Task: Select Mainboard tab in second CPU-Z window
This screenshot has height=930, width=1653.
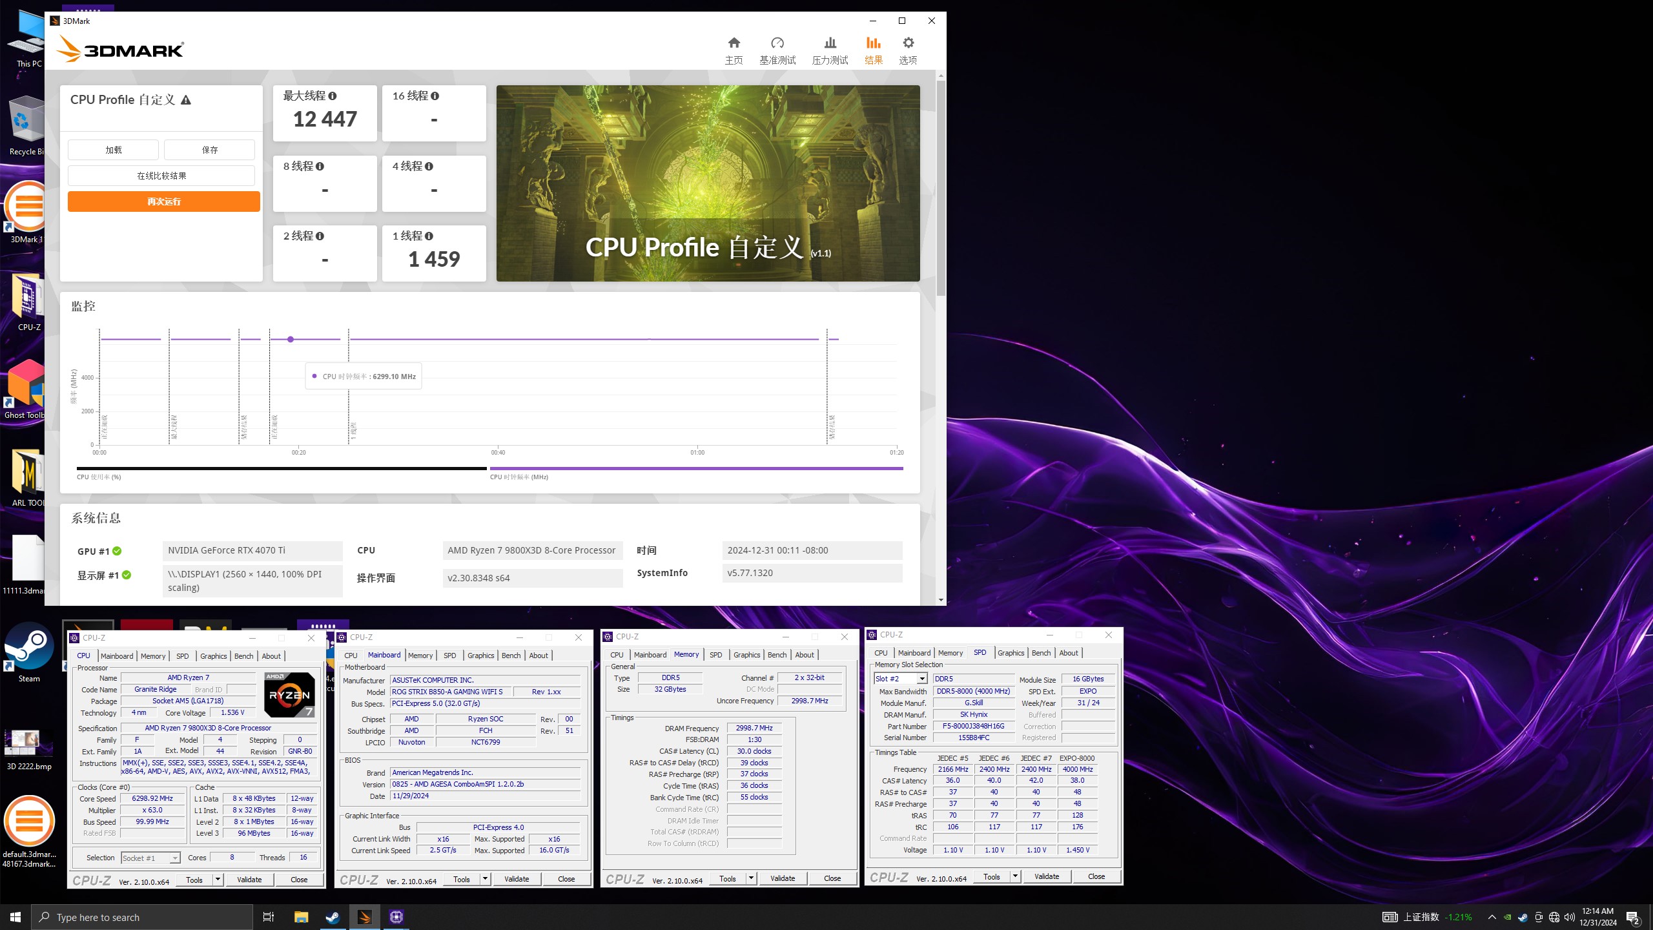Action: 384,655
